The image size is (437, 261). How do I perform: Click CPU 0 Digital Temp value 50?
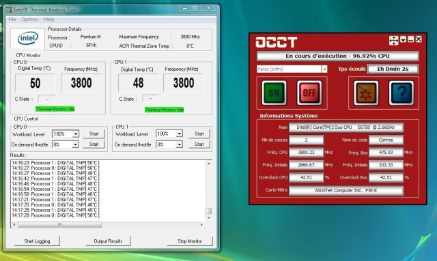coord(35,83)
